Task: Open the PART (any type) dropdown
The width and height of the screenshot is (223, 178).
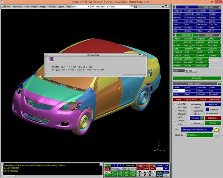Action: click(x=99, y=7)
